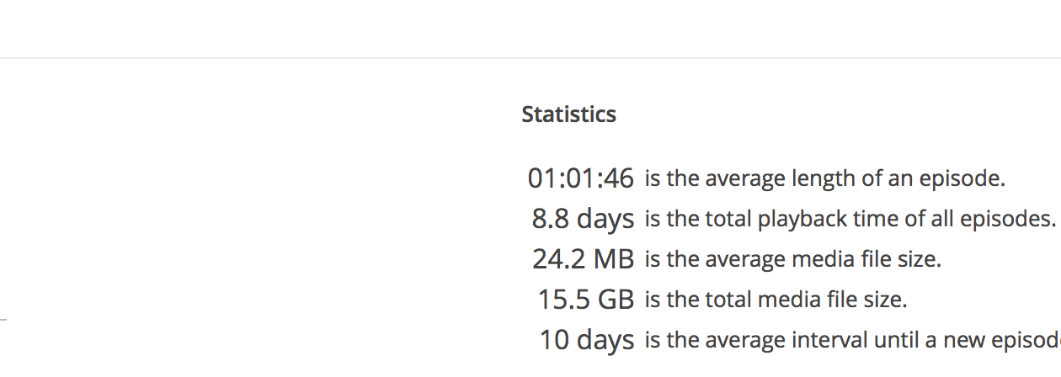The image size is (1061, 377).
Task: Click 'is the average length of an episode' text
Action: pos(824,178)
